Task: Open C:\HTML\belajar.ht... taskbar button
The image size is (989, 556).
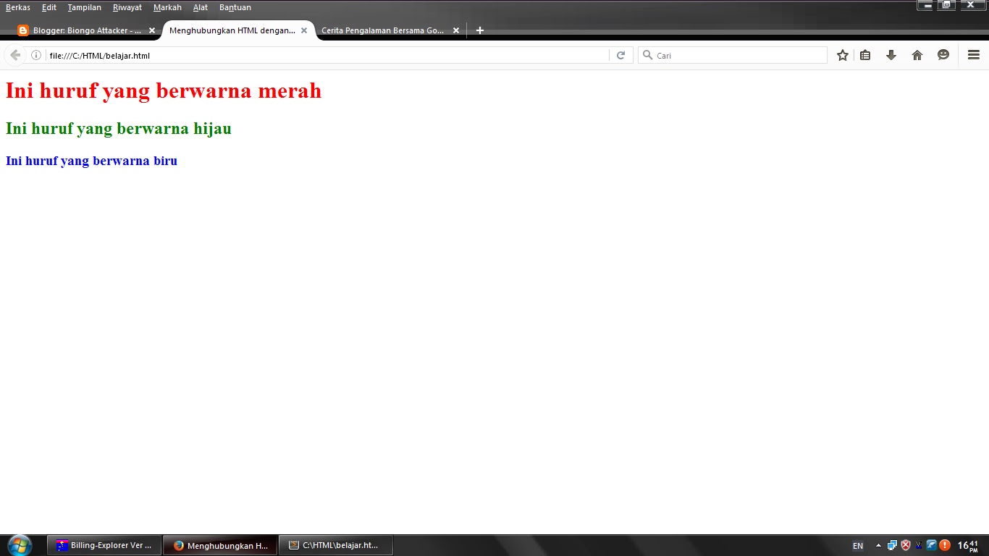Action: (x=336, y=545)
